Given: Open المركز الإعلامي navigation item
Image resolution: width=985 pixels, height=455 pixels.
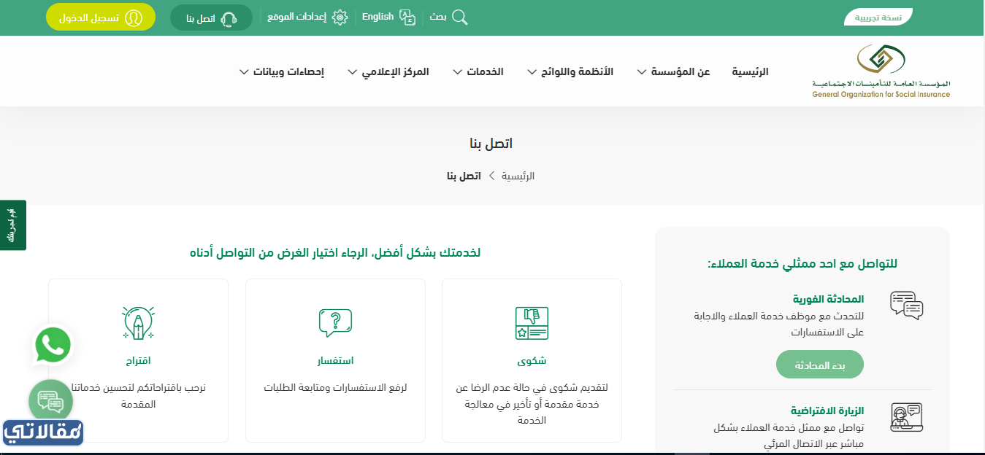Looking at the screenshot, I should coord(396,71).
